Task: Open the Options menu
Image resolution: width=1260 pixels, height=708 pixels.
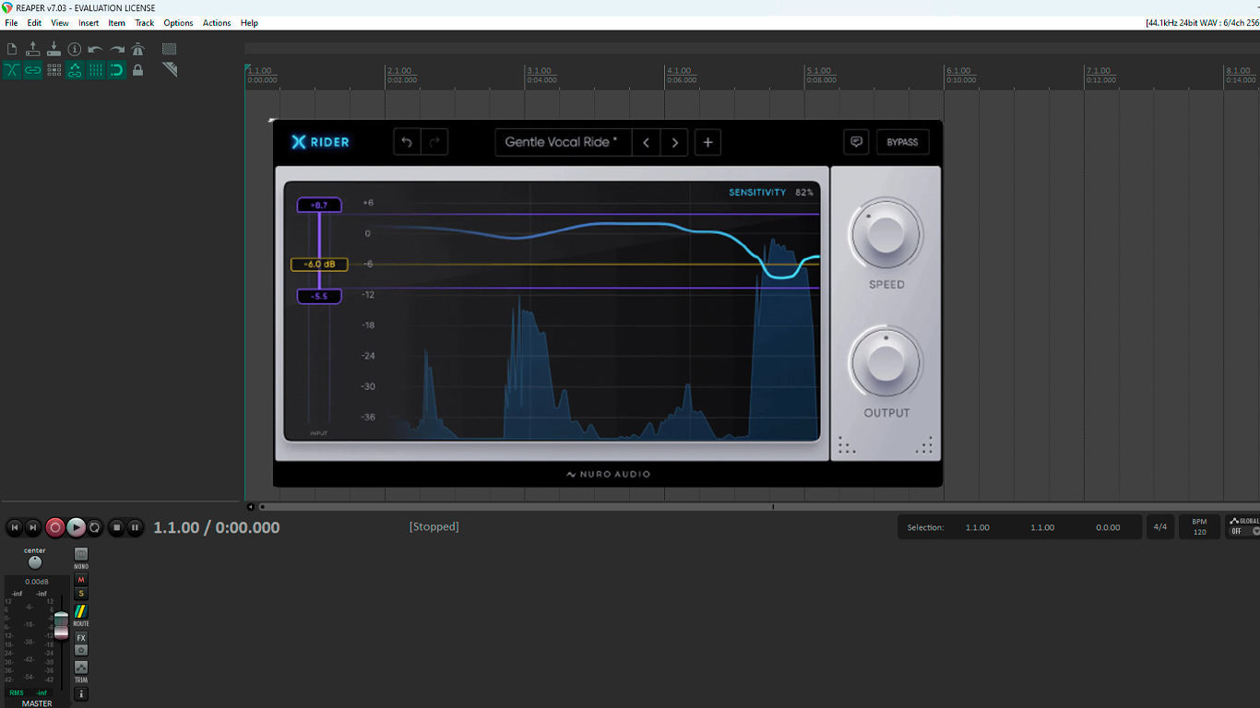Action: coord(178,23)
